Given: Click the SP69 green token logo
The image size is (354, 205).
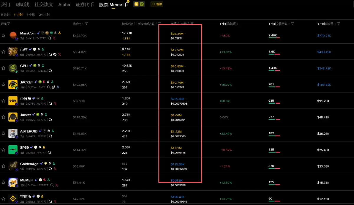Looking at the screenshot, I should [x=13, y=150].
